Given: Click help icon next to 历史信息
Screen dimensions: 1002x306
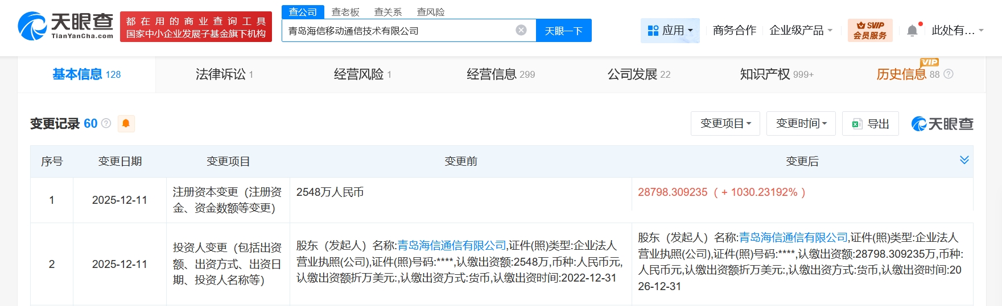Looking at the screenshot, I should tap(949, 74).
